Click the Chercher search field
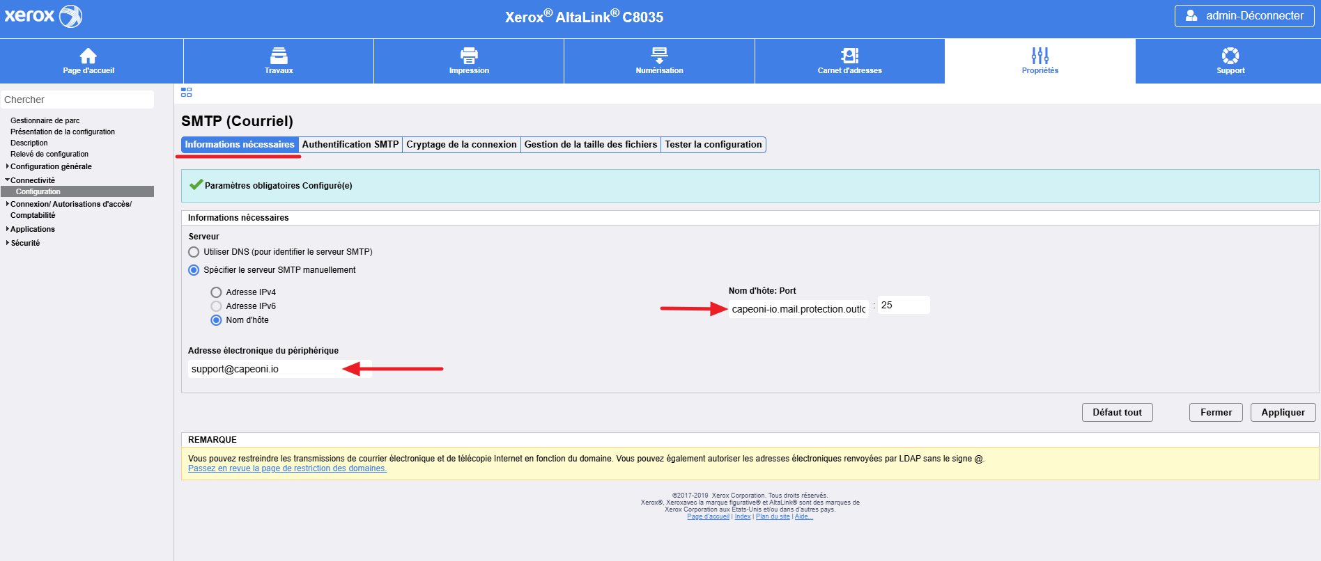Image resolution: width=1321 pixels, height=561 pixels. tap(77, 100)
